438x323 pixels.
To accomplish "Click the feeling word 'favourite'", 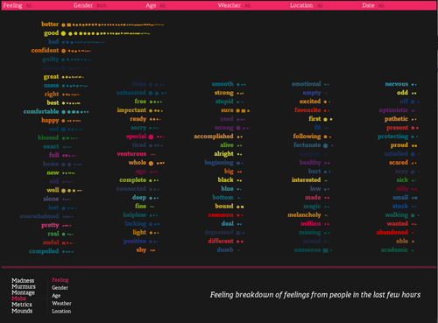I will coord(307,110).
